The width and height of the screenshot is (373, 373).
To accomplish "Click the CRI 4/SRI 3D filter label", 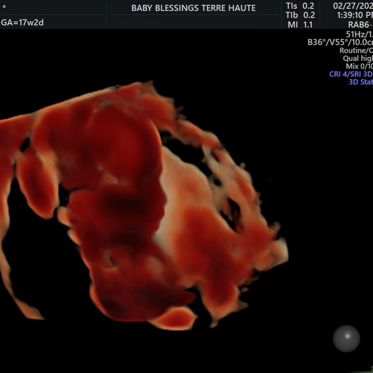I will click(x=351, y=74).
